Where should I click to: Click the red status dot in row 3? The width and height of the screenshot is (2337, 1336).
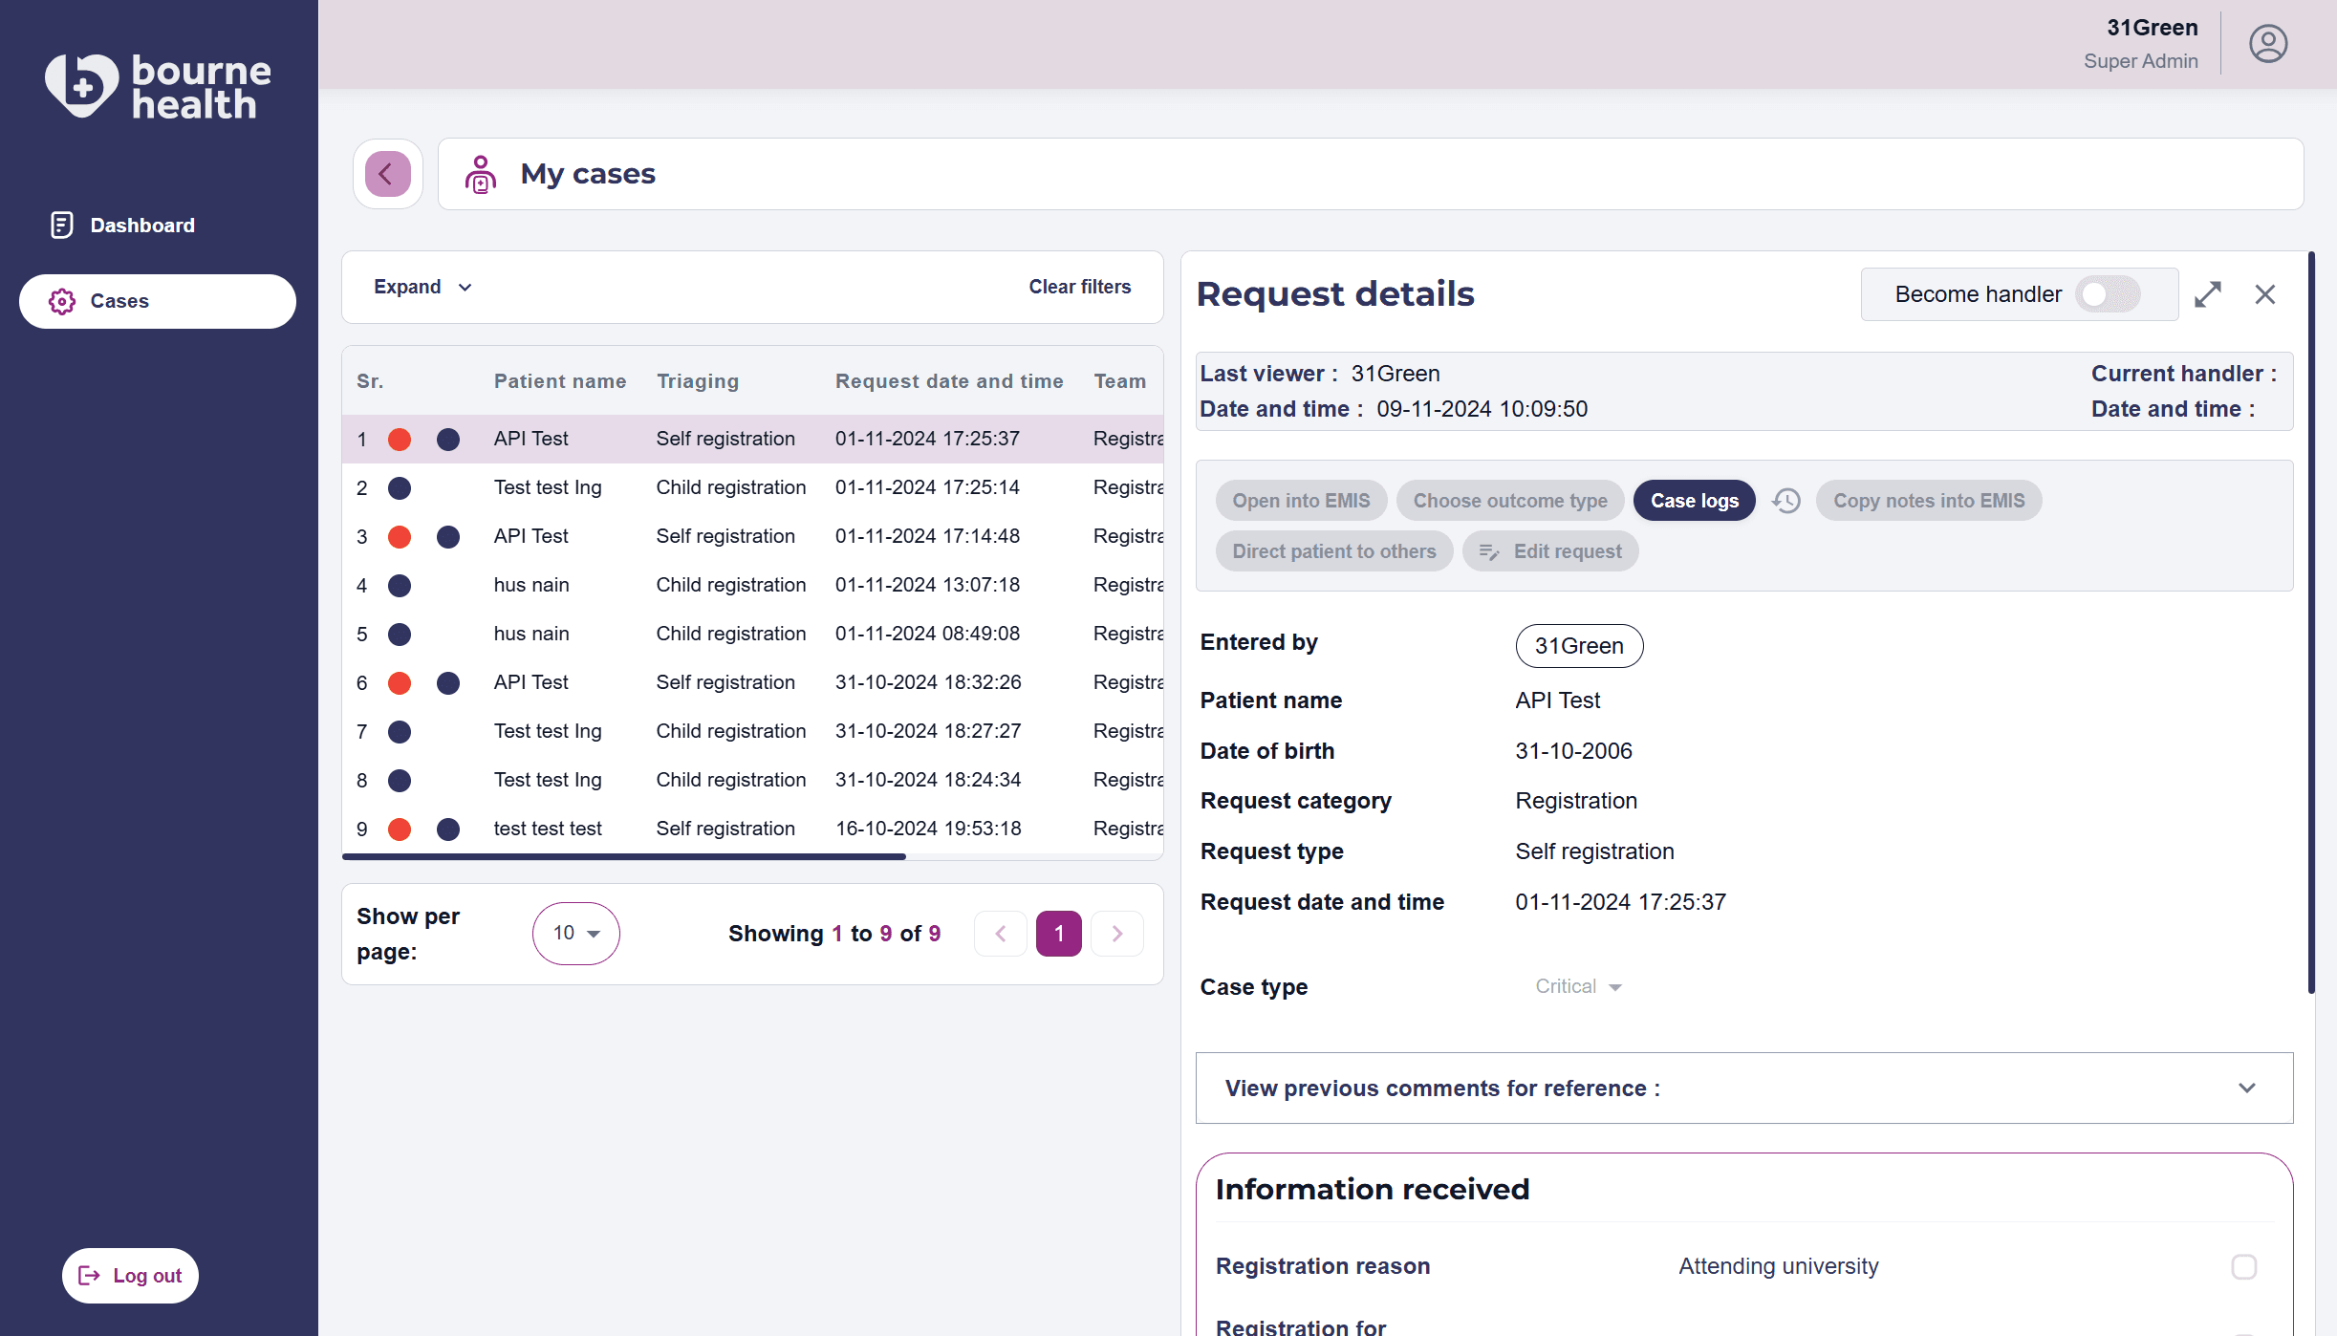tap(400, 537)
